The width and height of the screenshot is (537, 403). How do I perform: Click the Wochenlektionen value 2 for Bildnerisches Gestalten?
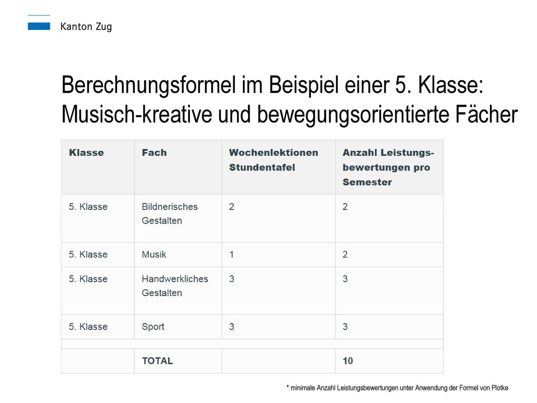(231, 207)
